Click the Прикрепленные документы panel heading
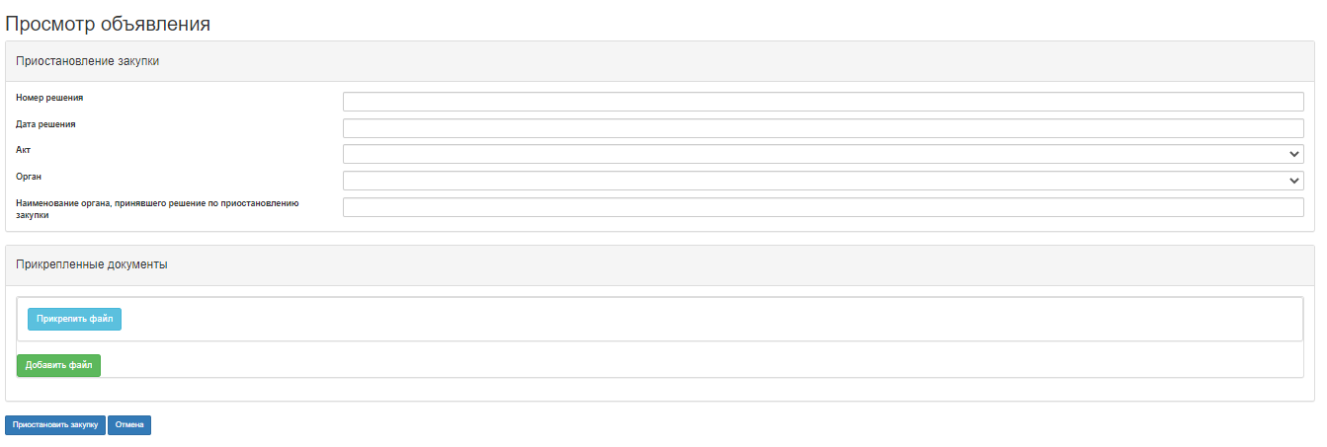 click(92, 264)
